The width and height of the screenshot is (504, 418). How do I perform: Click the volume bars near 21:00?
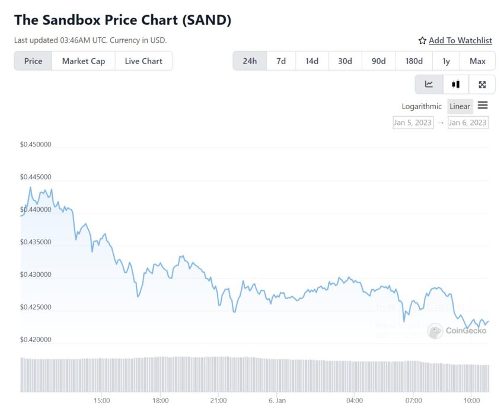[x=219, y=374]
